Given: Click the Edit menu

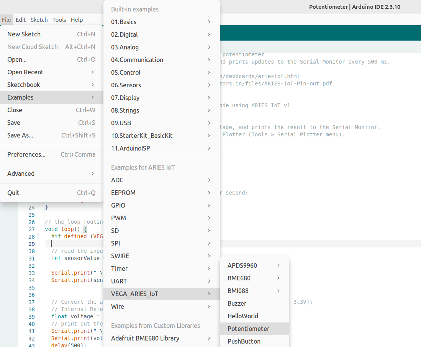Looking at the screenshot, I should tap(21, 20).
